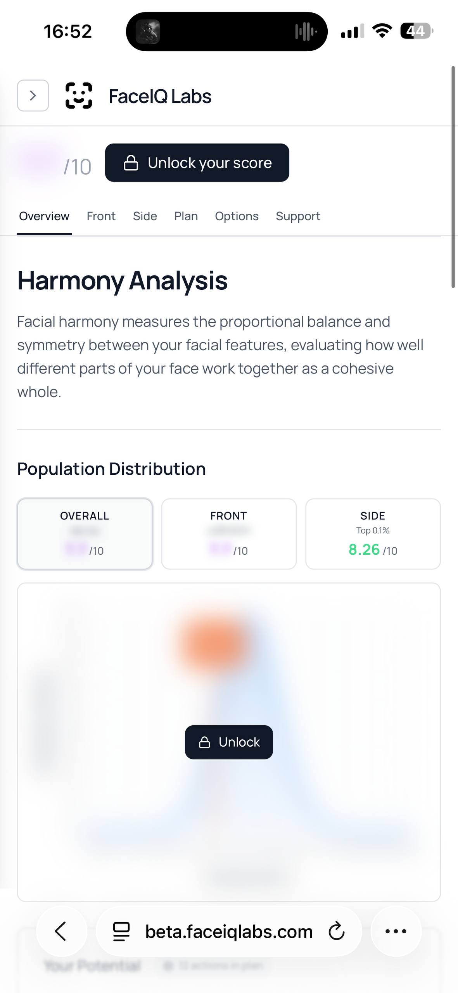Choose the SIDE 8.26 score card
The image size is (458, 993).
373,534
